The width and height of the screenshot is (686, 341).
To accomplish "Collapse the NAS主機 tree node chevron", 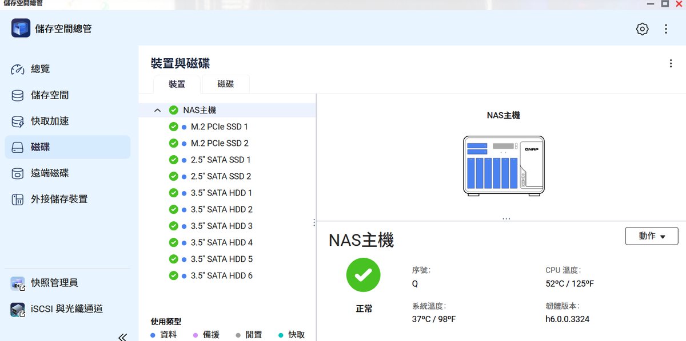I will coord(158,110).
